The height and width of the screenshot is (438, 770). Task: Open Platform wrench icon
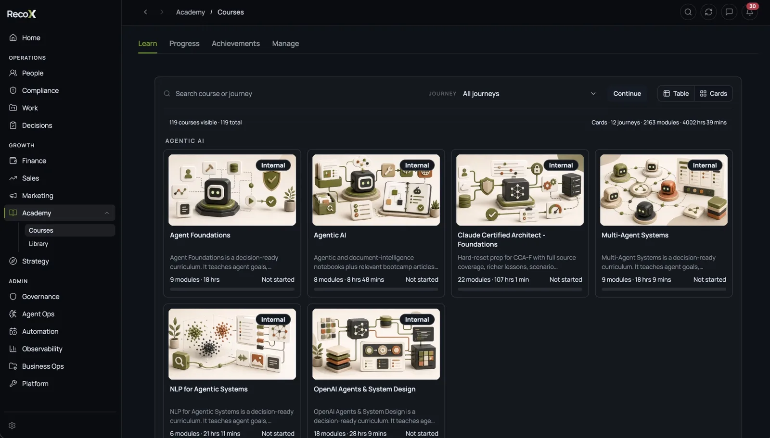pos(13,384)
